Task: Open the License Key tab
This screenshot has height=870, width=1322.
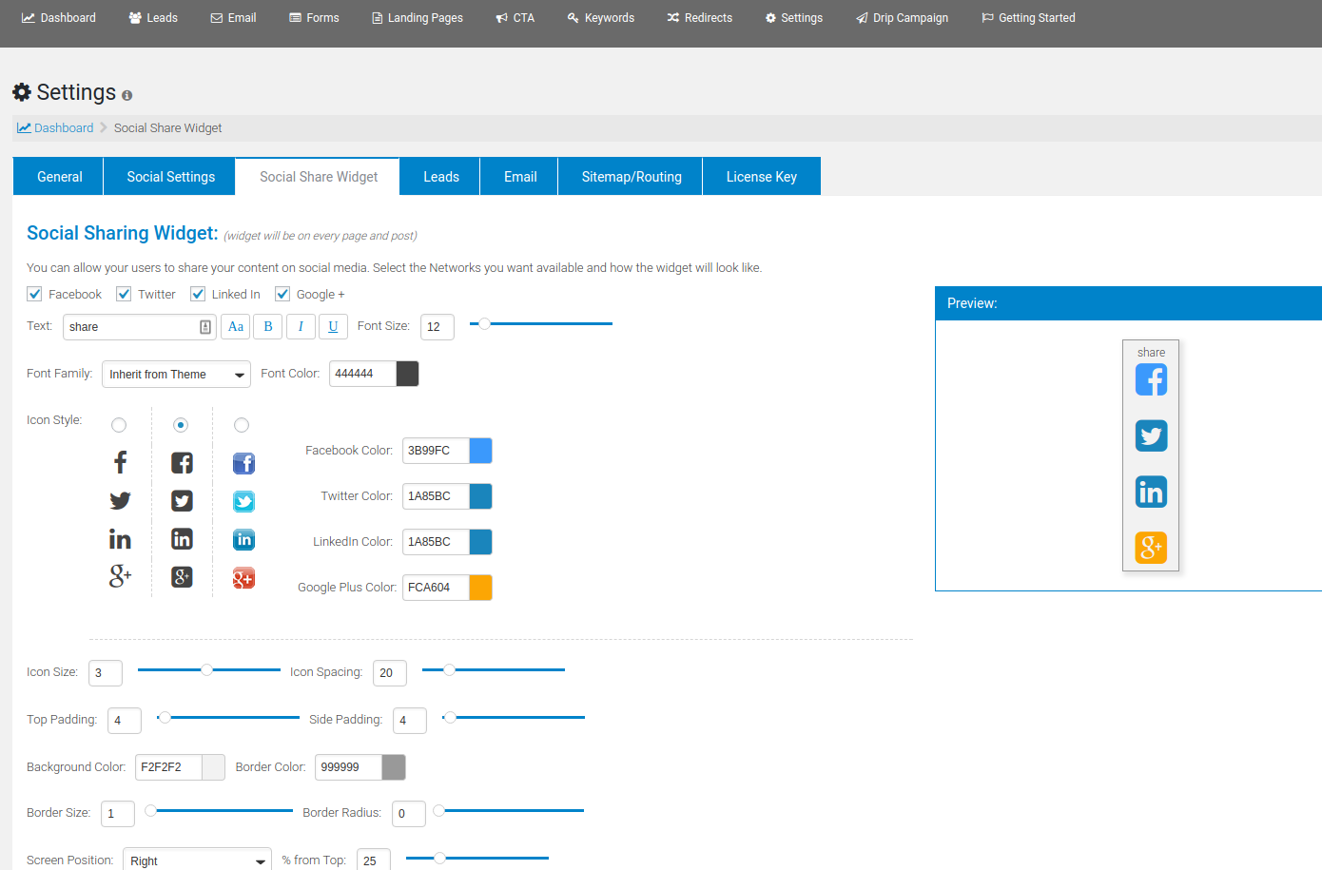Action: coord(761,177)
